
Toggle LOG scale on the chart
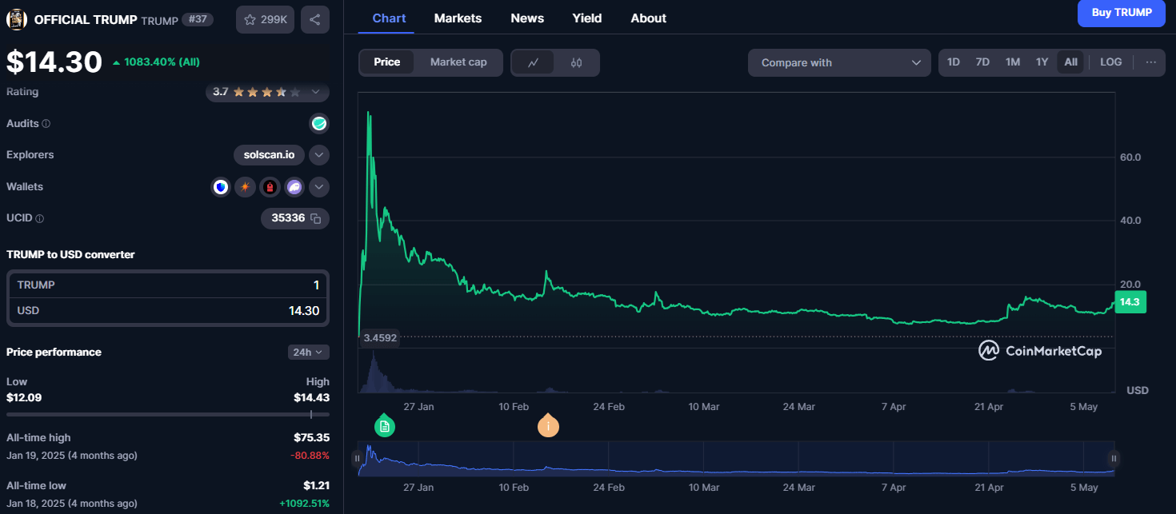tap(1110, 62)
